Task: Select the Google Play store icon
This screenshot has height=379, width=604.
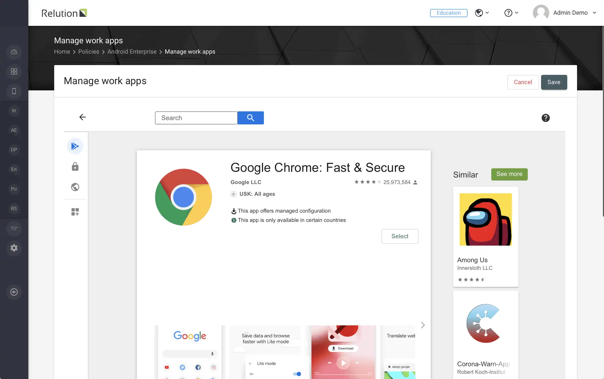Action: tap(75, 146)
